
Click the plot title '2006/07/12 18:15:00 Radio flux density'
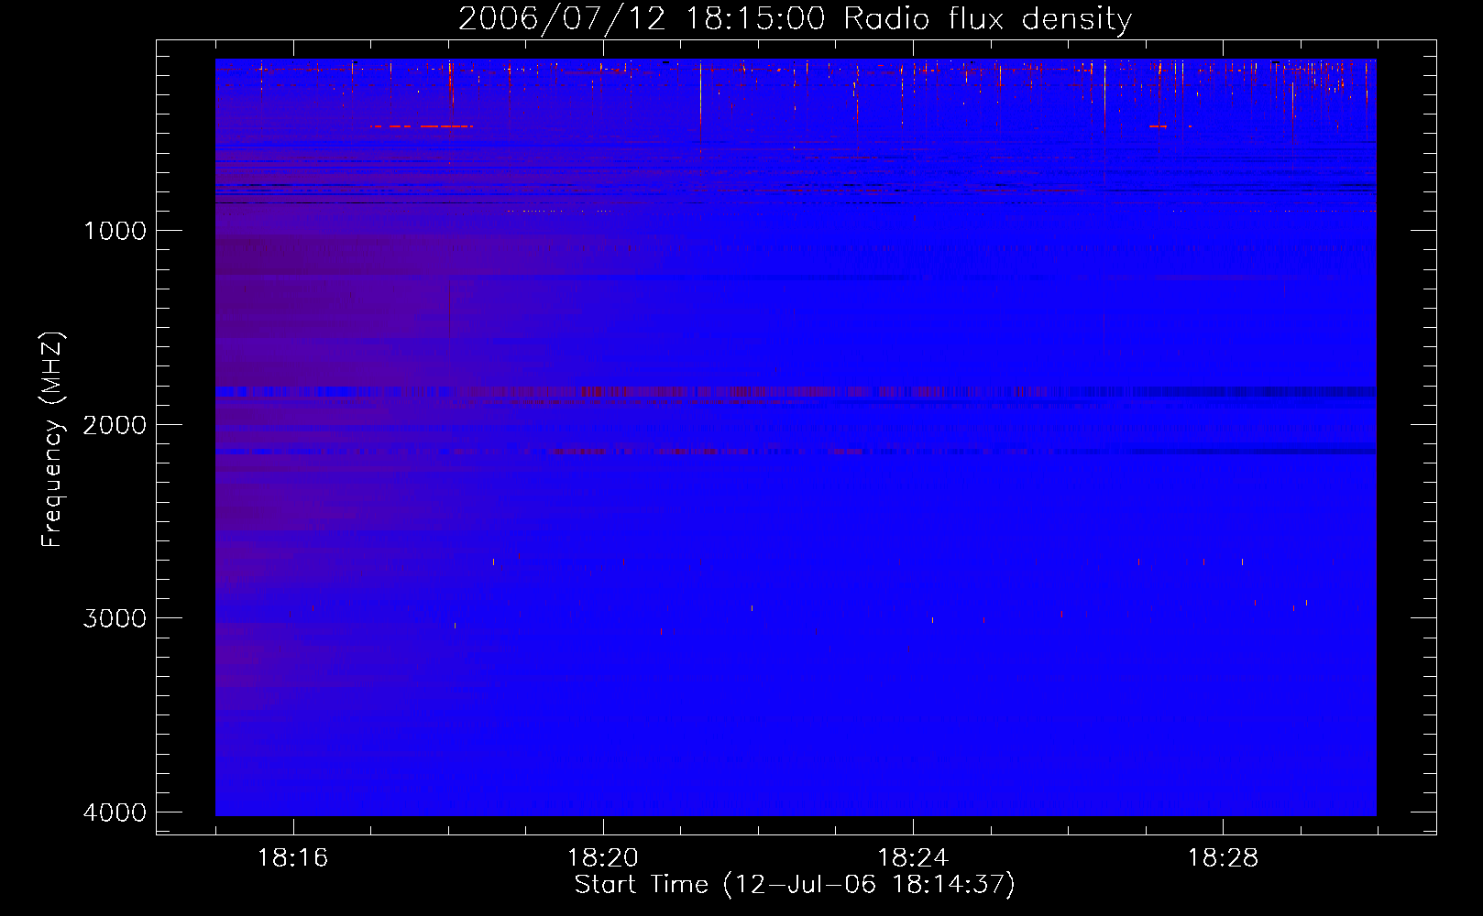coord(795,18)
